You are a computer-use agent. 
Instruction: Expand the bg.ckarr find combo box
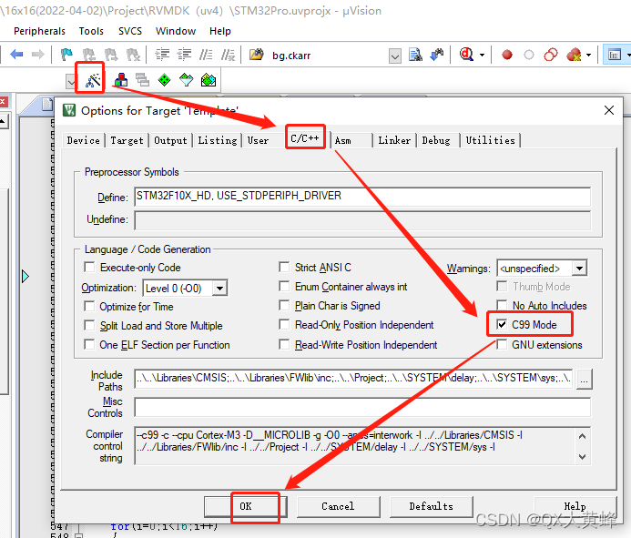[395, 56]
